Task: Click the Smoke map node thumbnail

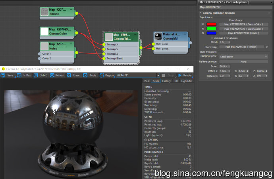Action: point(44,11)
